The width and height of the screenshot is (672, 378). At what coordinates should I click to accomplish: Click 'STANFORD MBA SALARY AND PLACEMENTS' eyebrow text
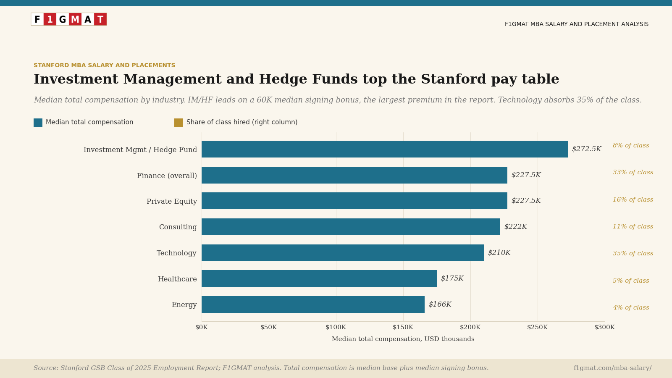(105, 66)
